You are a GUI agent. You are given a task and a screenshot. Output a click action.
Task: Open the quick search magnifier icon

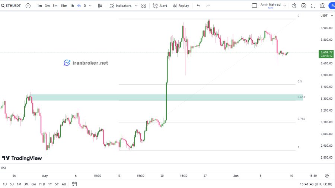[x=294, y=6]
